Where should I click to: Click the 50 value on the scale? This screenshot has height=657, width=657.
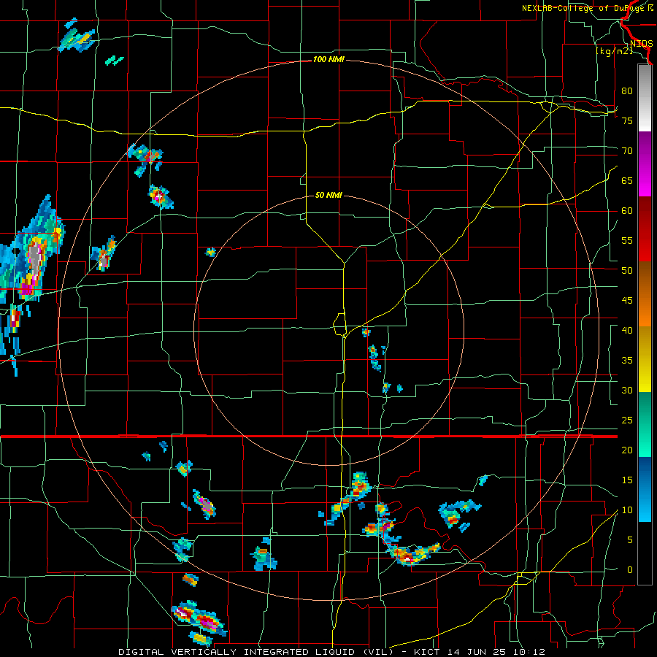tap(627, 271)
